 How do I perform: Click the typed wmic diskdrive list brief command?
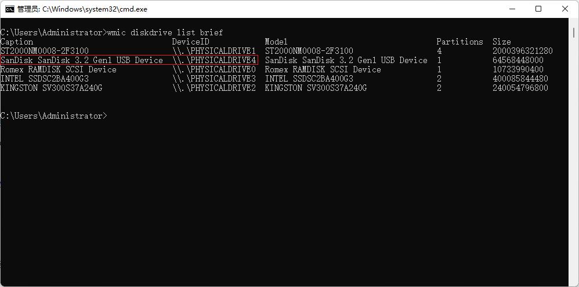click(165, 32)
